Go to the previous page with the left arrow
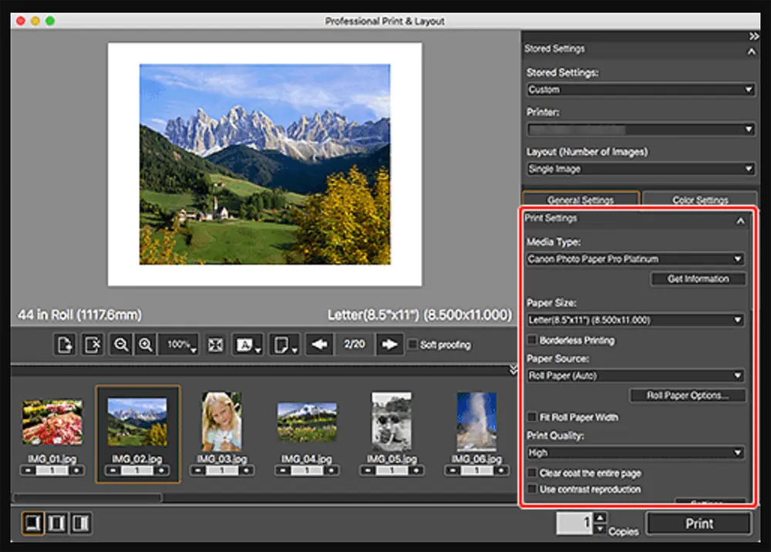Image resolution: width=771 pixels, height=552 pixels. (x=320, y=344)
